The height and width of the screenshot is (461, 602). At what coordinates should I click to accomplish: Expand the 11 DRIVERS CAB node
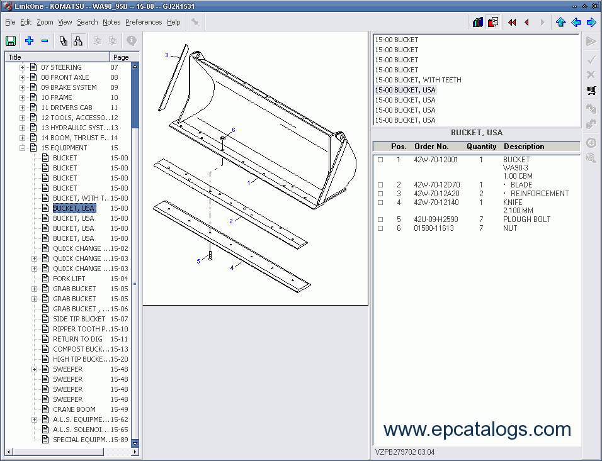(22, 108)
